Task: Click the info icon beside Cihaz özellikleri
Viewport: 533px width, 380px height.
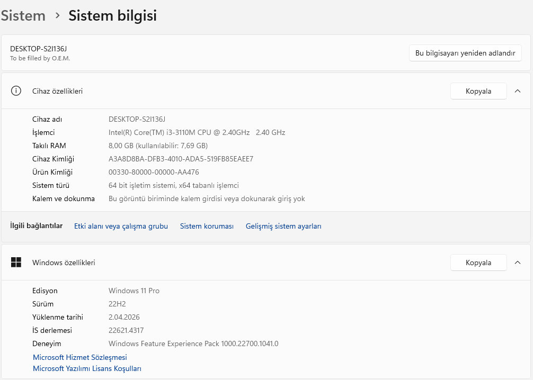Action: [16, 91]
